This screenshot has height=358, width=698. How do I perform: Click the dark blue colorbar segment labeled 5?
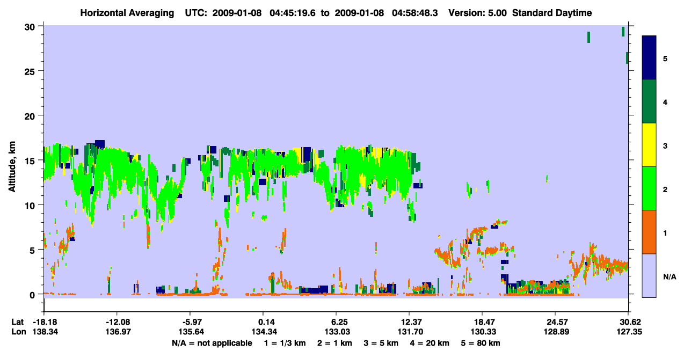(649, 57)
